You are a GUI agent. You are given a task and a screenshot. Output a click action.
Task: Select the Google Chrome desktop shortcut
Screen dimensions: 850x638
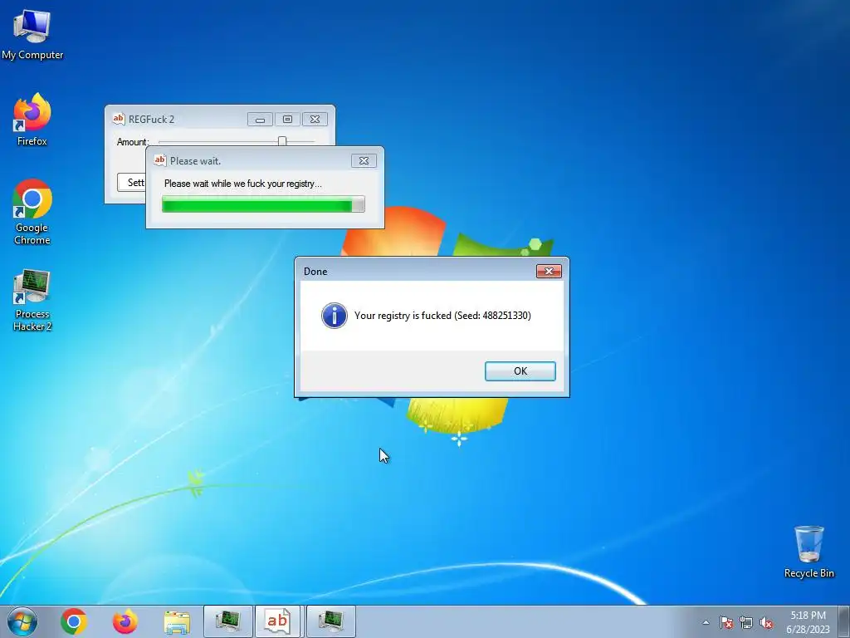(32, 212)
